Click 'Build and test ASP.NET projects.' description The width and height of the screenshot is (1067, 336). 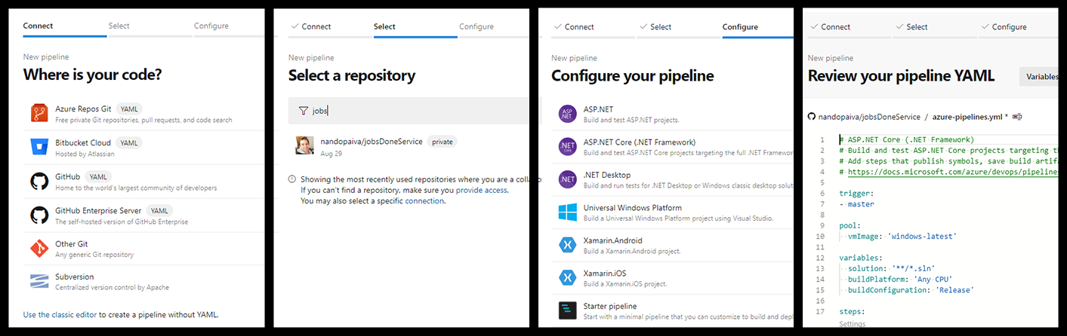click(631, 120)
